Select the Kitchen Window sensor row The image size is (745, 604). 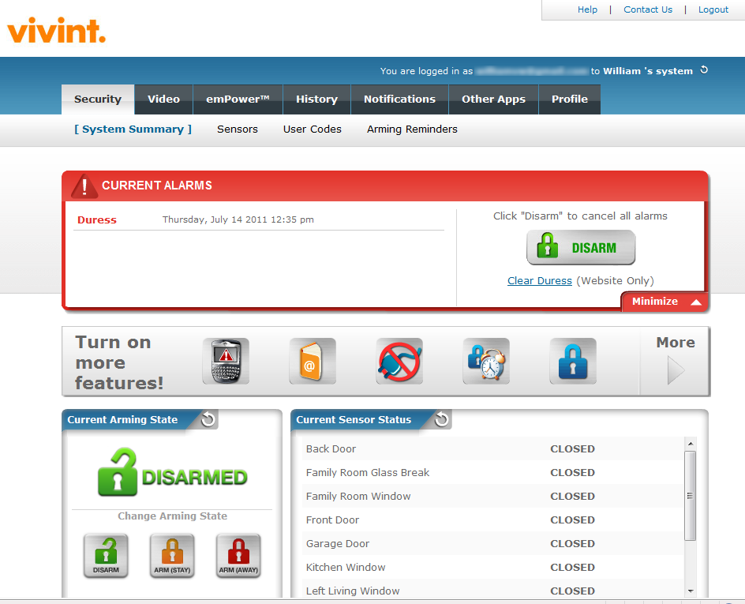point(492,568)
